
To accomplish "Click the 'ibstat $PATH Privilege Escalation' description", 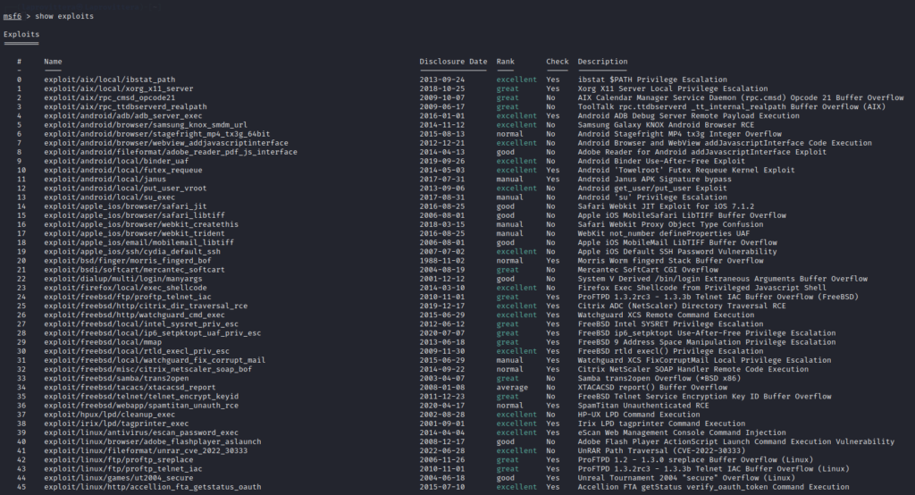I will [652, 80].
